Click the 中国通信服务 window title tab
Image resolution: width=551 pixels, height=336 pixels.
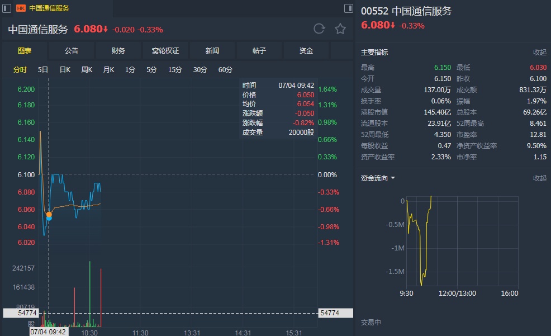point(49,8)
